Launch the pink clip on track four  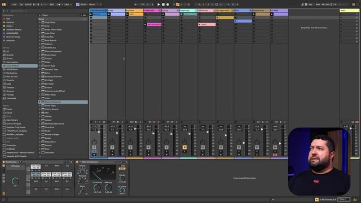(146, 24)
